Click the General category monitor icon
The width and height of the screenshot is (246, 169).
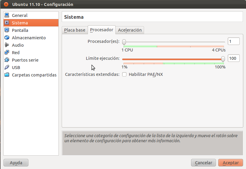tap(7, 15)
